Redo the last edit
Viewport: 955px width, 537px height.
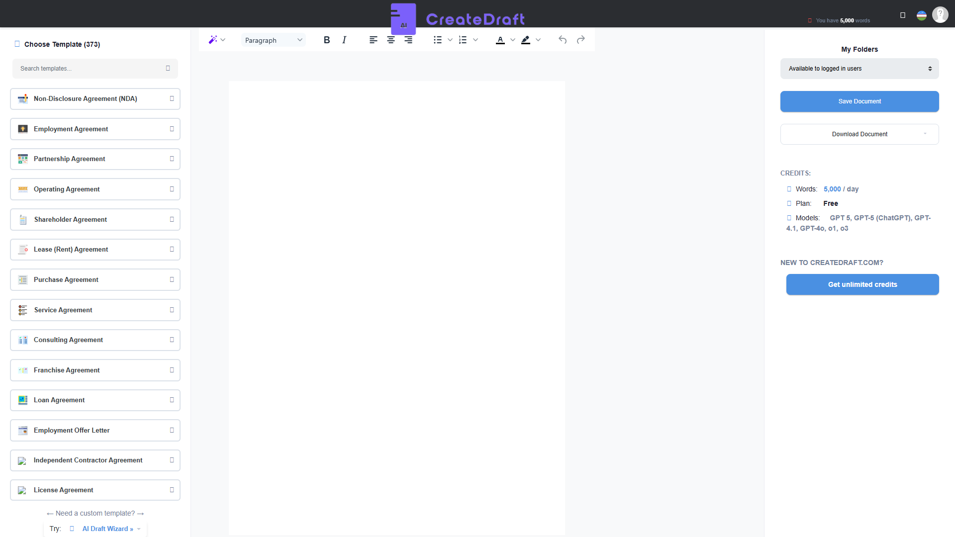(x=581, y=40)
